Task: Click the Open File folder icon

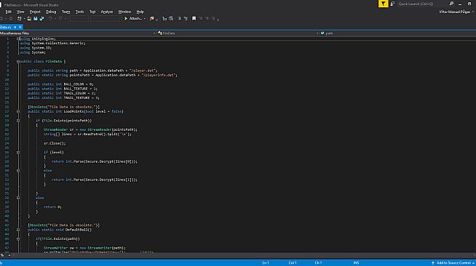Action: (29, 18)
